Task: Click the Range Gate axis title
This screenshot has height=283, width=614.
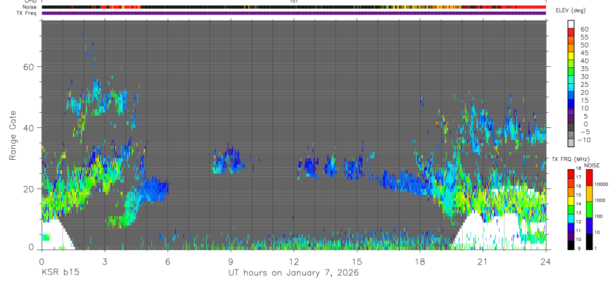Action: coord(12,136)
